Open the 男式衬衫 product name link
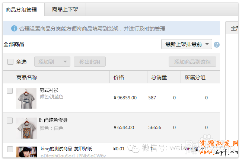The width and height of the screenshot is (242, 160). tap(49, 90)
